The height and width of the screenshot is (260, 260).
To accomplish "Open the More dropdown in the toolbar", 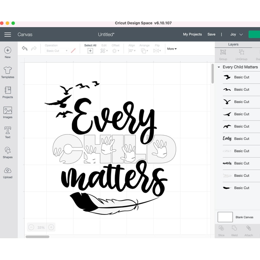I will point(172,49).
